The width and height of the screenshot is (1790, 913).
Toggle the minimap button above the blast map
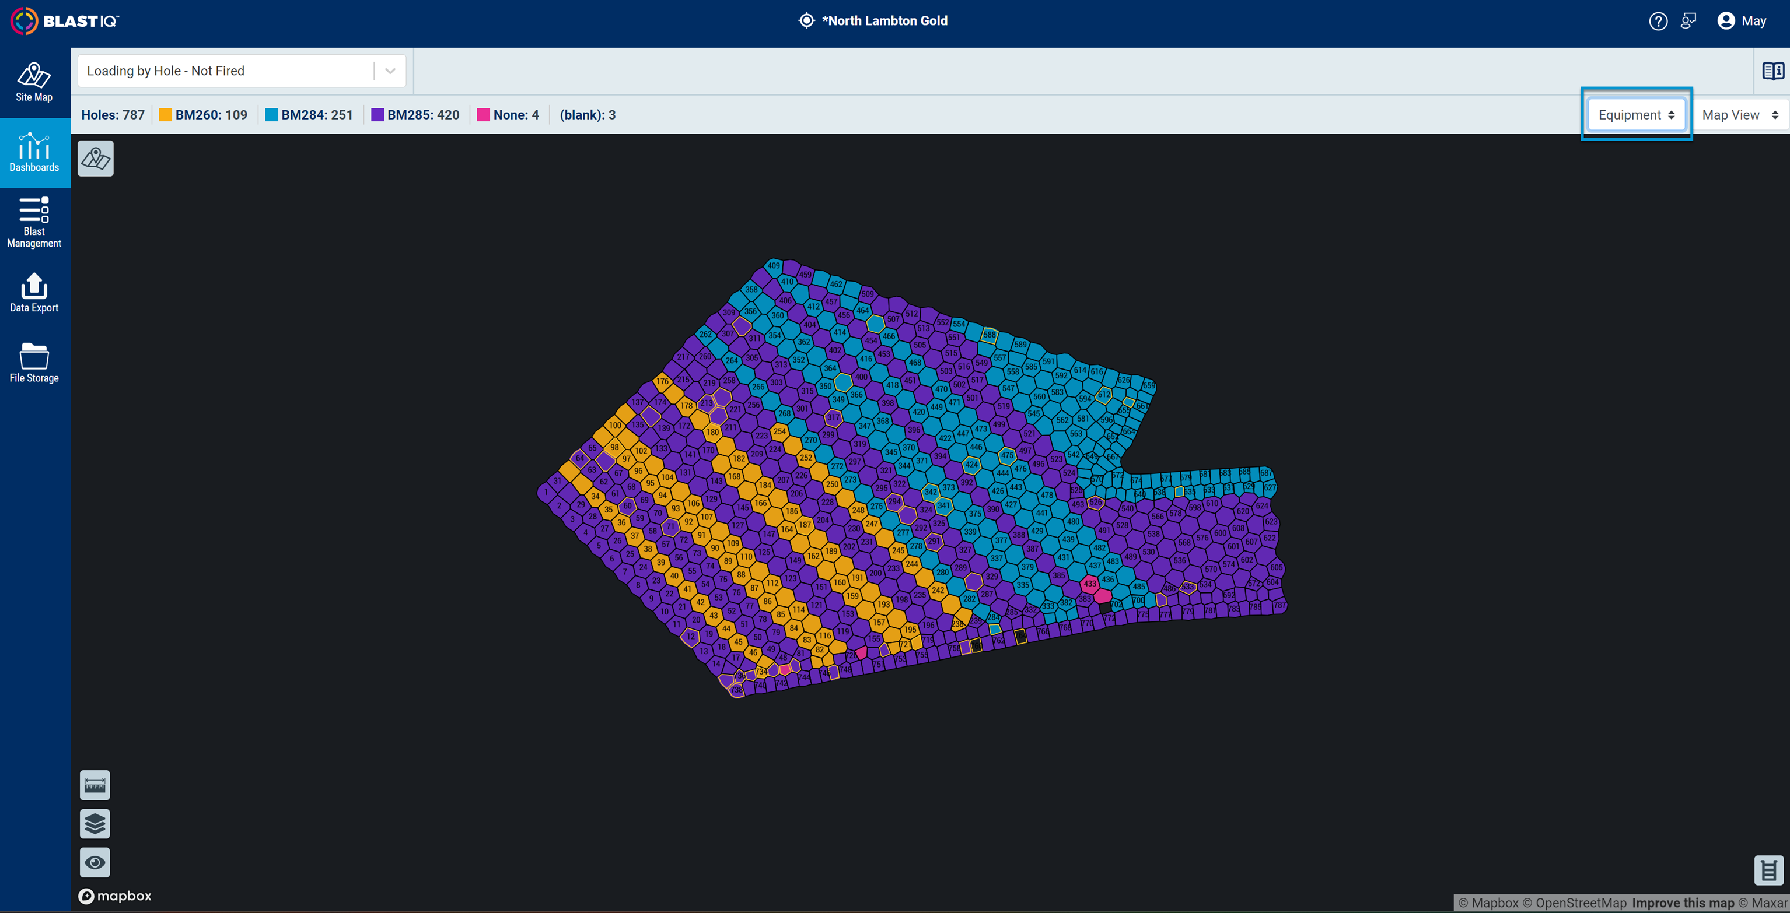point(95,159)
